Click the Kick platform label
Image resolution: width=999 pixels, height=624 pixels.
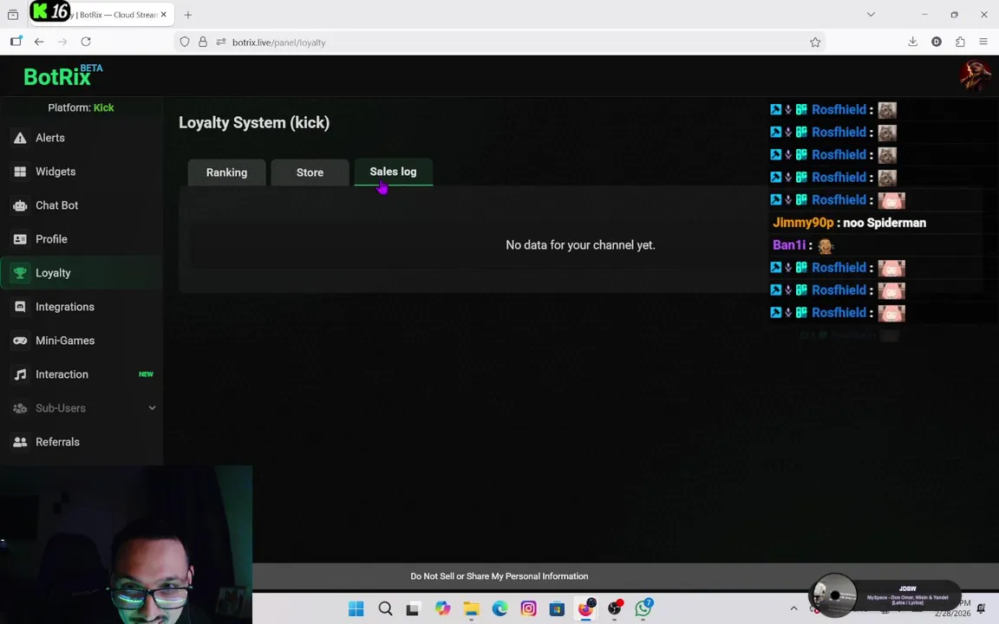point(103,107)
